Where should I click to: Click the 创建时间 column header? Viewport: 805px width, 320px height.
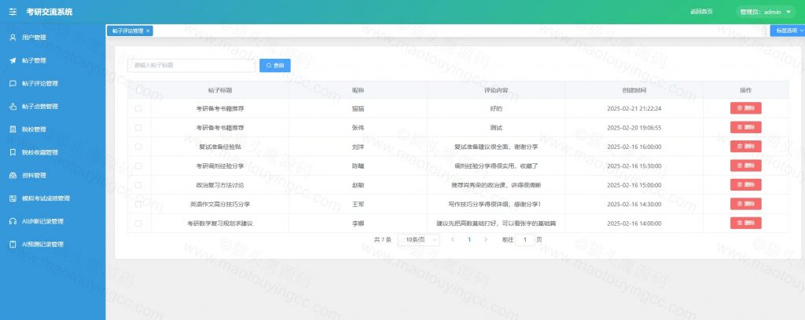point(634,90)
